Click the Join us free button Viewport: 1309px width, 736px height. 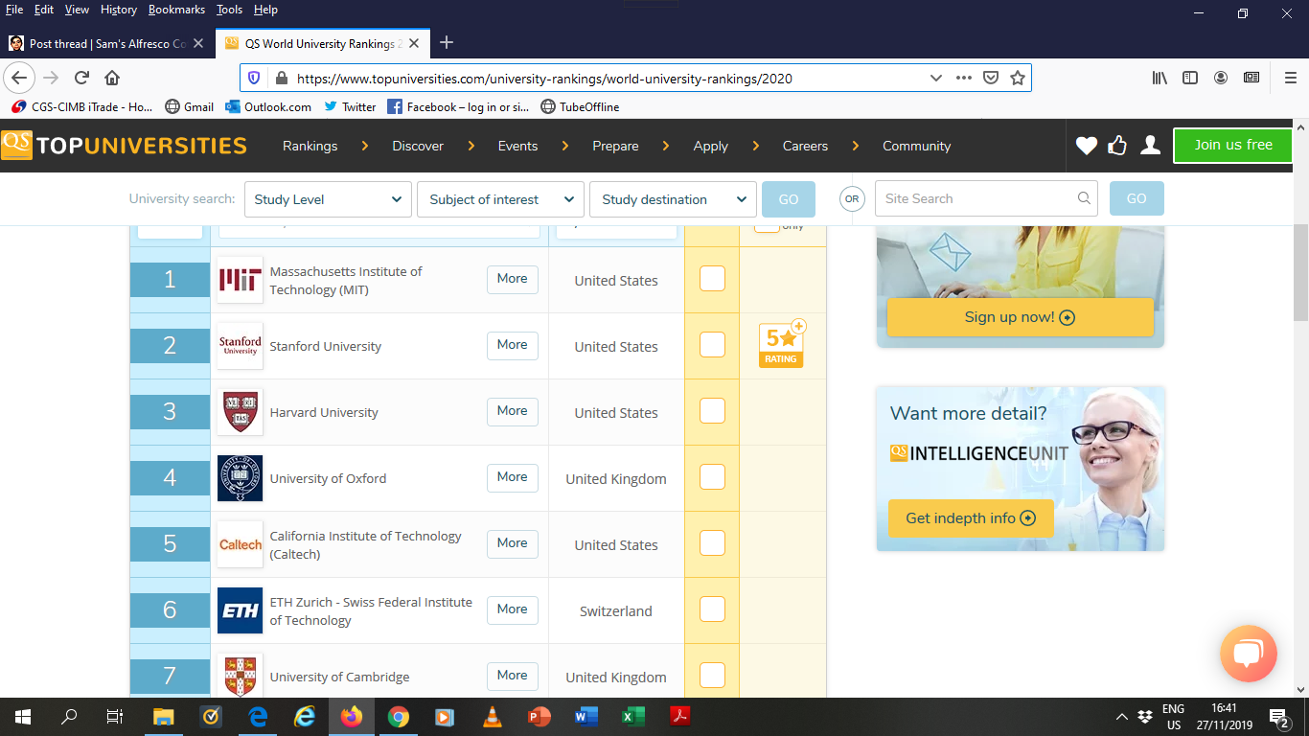pos(1233,146)
